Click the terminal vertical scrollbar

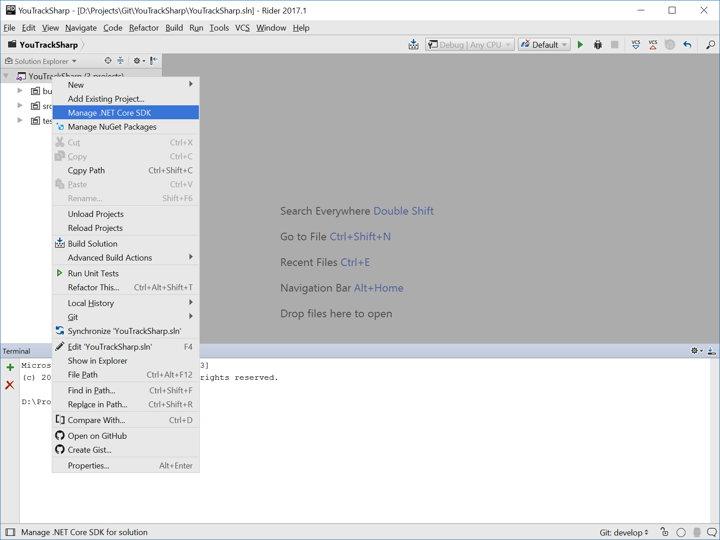715,440
